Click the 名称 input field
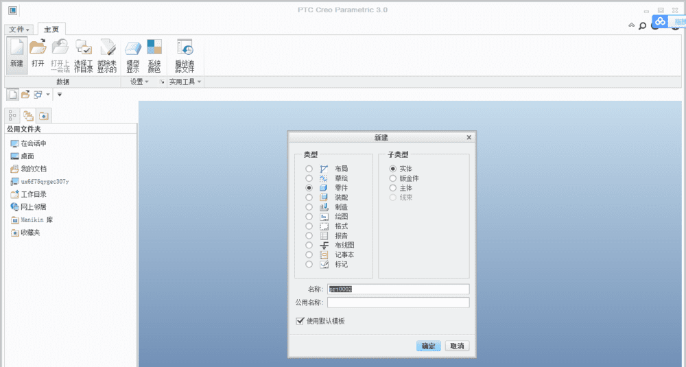 point(398,289)
